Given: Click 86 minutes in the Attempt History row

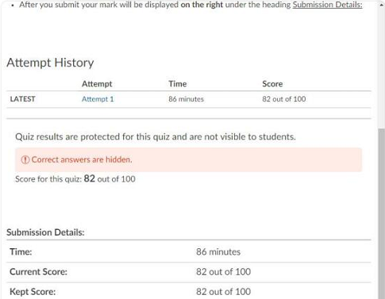Looking at the screenshot, I should [187, 99].
